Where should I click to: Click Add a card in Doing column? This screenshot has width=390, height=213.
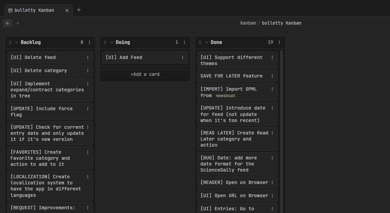(x=145, y=74)
